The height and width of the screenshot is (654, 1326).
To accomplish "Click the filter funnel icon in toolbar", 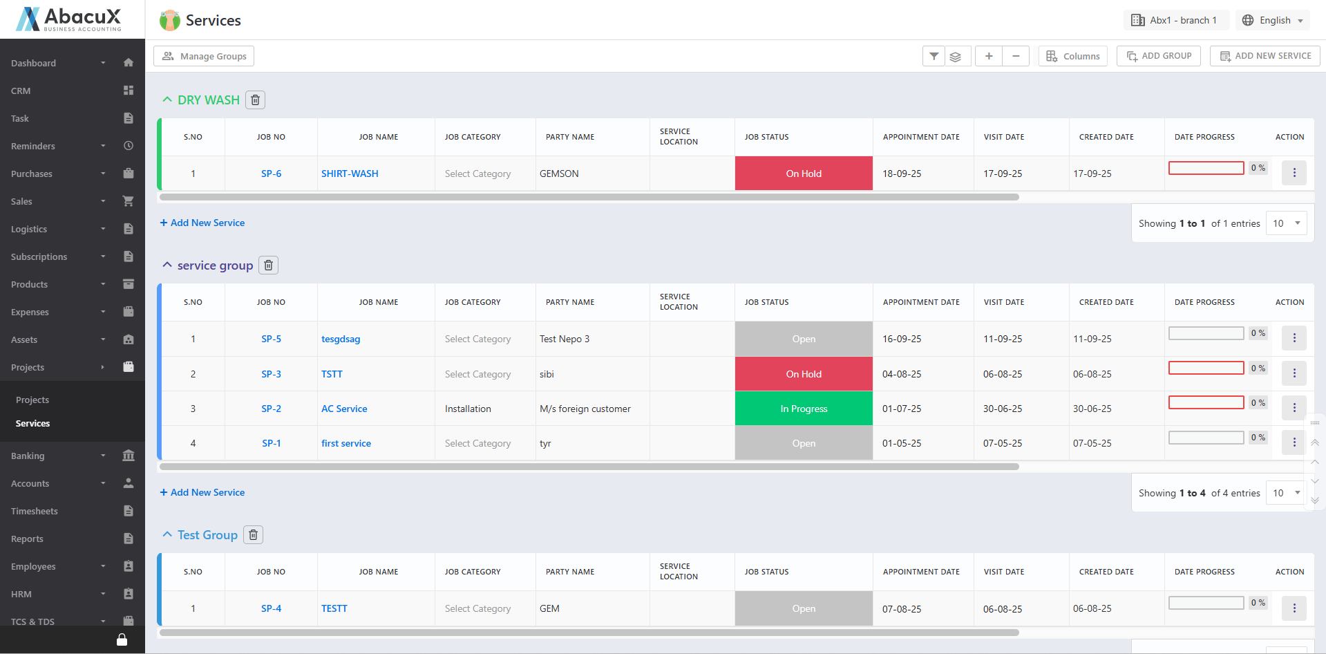I will click(x=934, y=56).
